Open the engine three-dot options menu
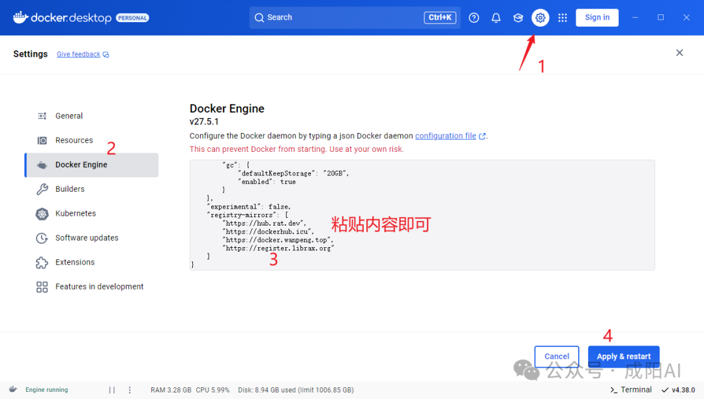 click(130, 390)
